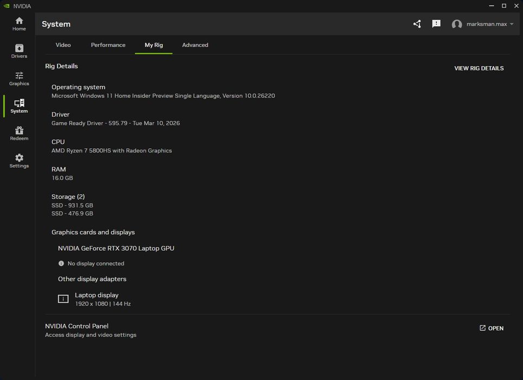Viewport: 523px width, 380px height.
Task: Click the user avatar icon
Action: click(457, 24)
